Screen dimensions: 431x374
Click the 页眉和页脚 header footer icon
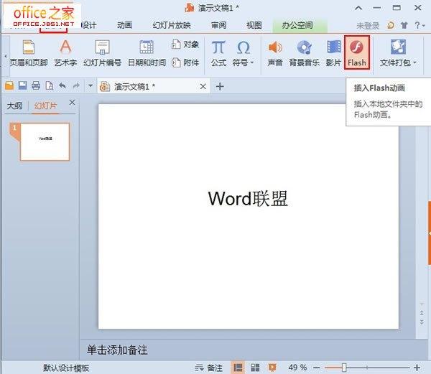[x=28, y=52]
